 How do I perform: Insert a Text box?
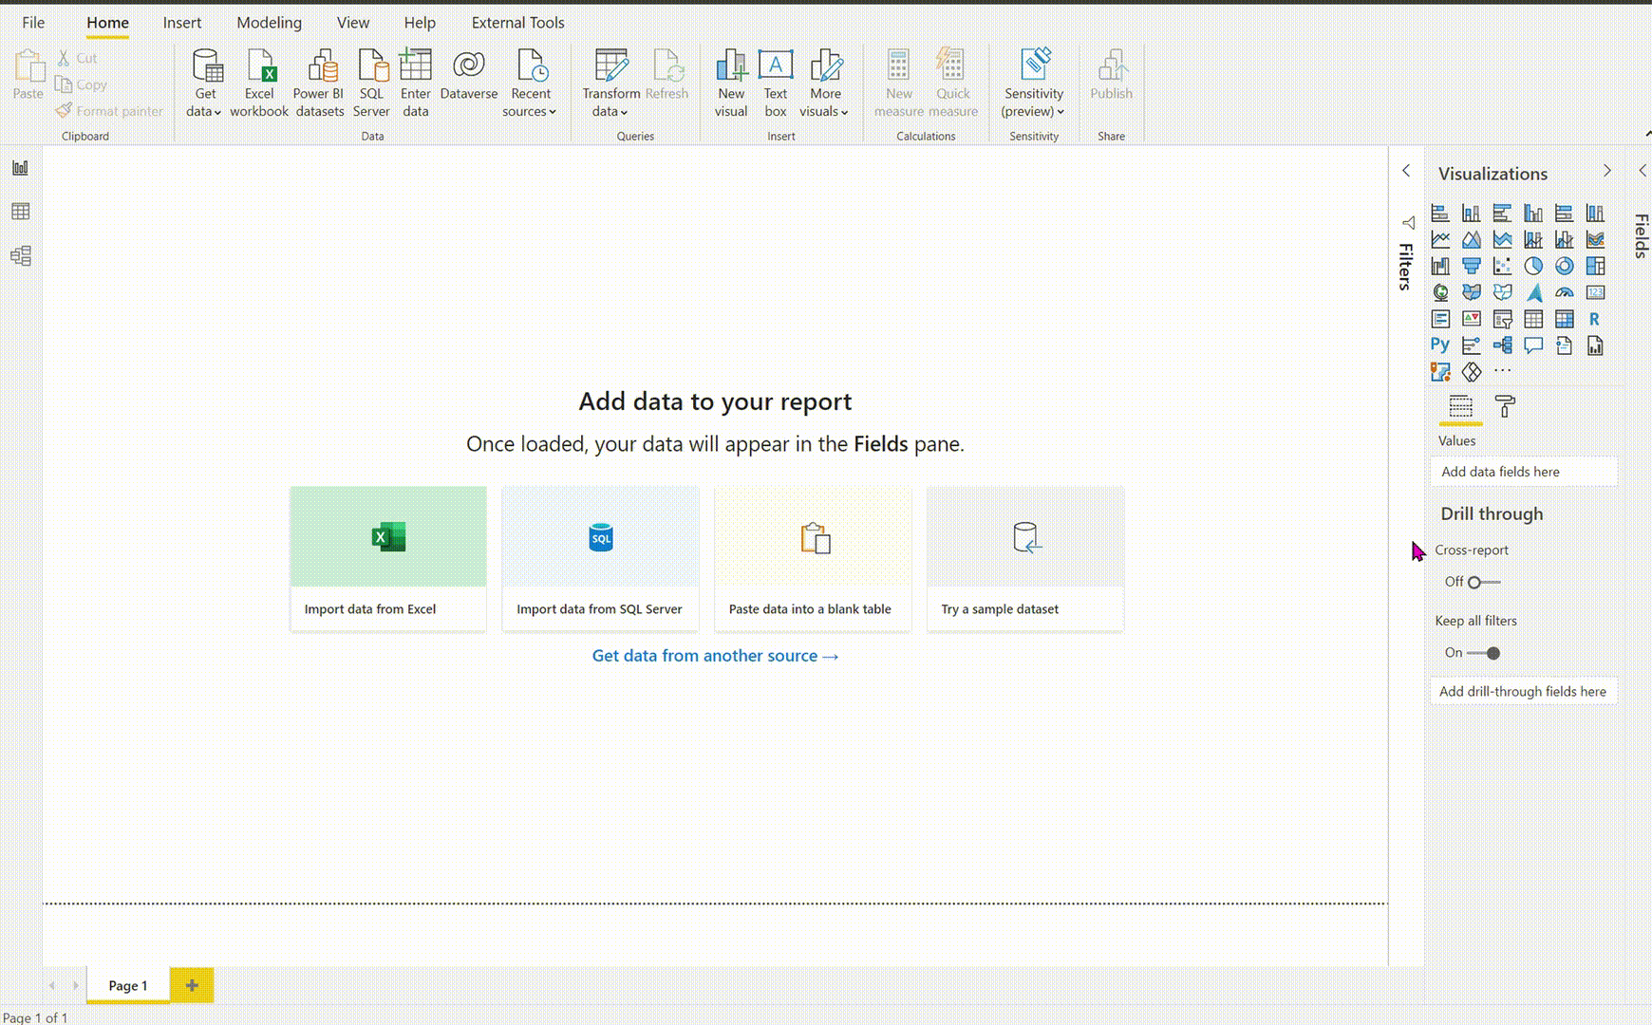(x=776, y=84)
